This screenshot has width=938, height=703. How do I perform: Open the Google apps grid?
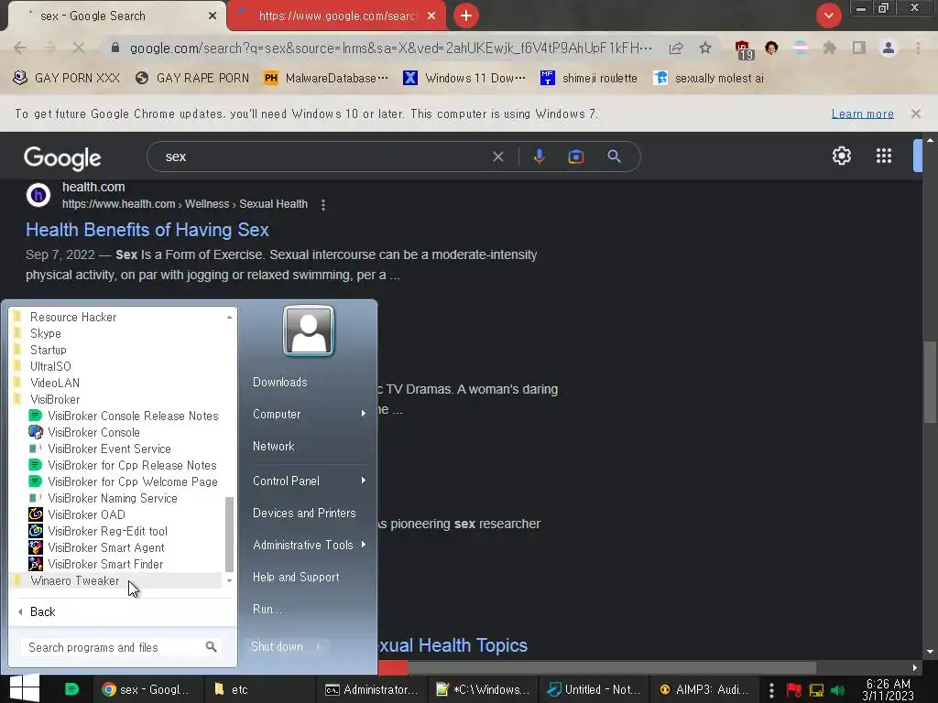(884, 156)
